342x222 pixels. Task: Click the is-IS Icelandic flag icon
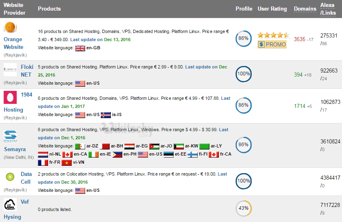point(106,114)
